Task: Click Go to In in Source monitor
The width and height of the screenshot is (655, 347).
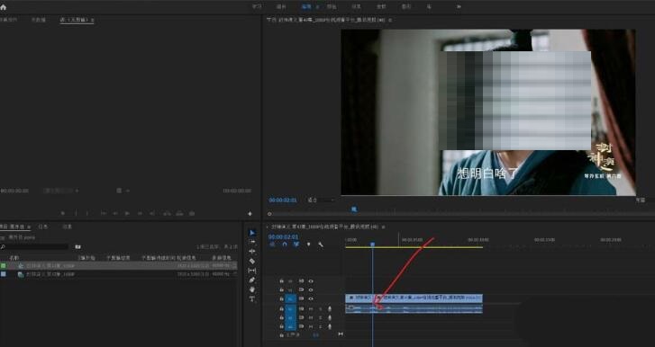Action: click(x=104, y=213)
